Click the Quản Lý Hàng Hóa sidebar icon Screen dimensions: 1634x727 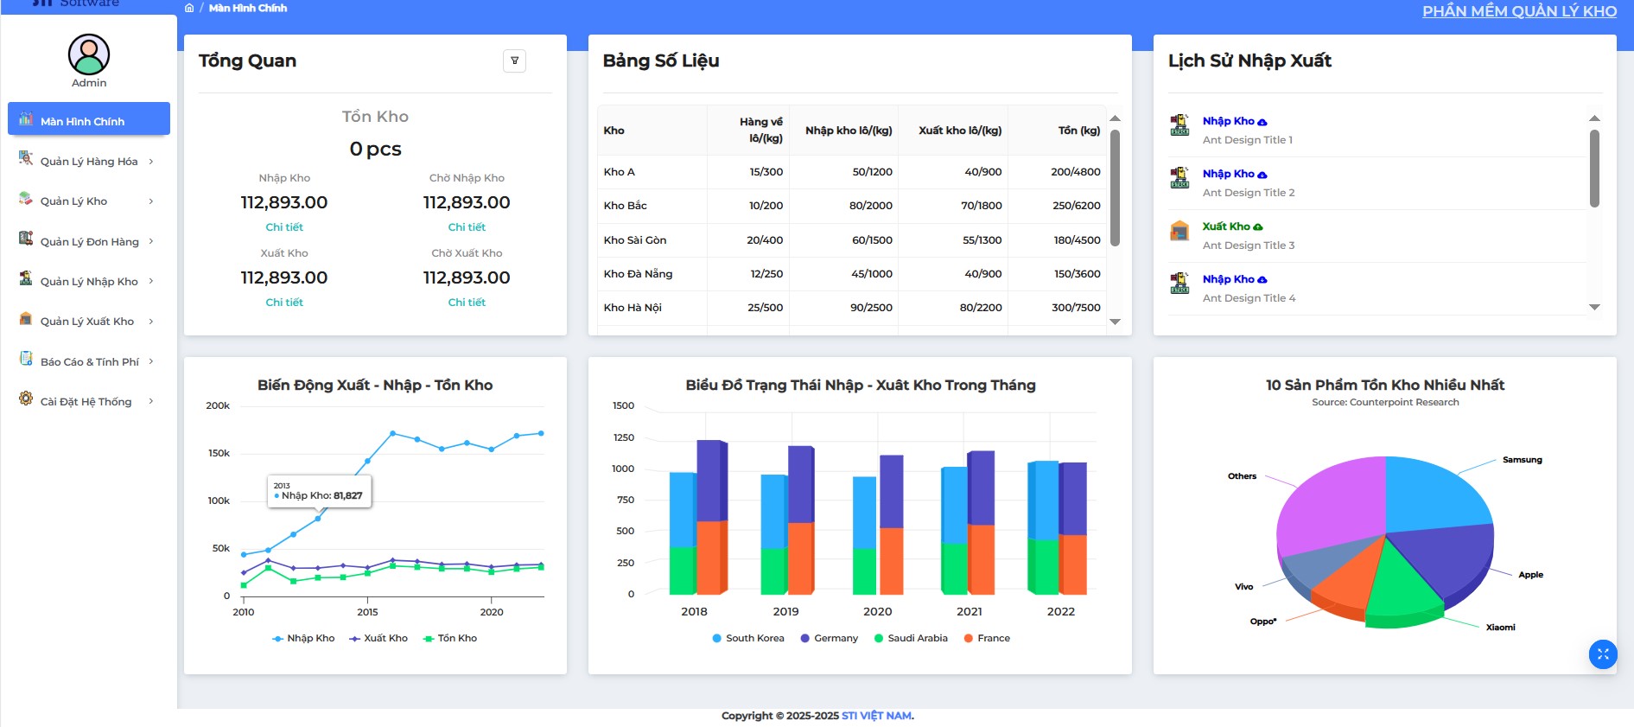tap(26, 159)
